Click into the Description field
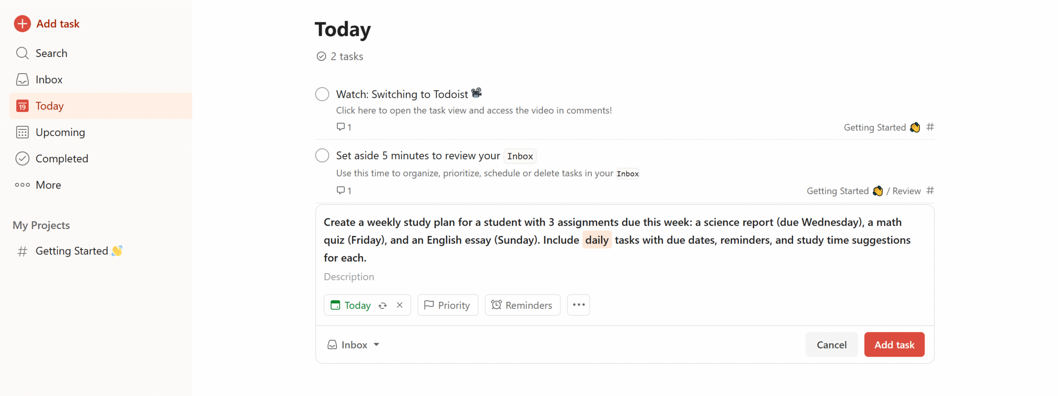Viewport: 1058px width, 396px height. 624,277
